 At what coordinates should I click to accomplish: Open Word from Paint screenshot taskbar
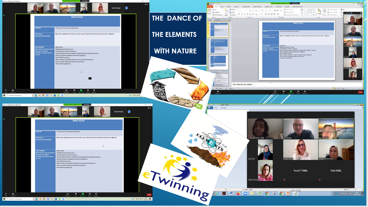pyautogui.click(x=231, y=194)
